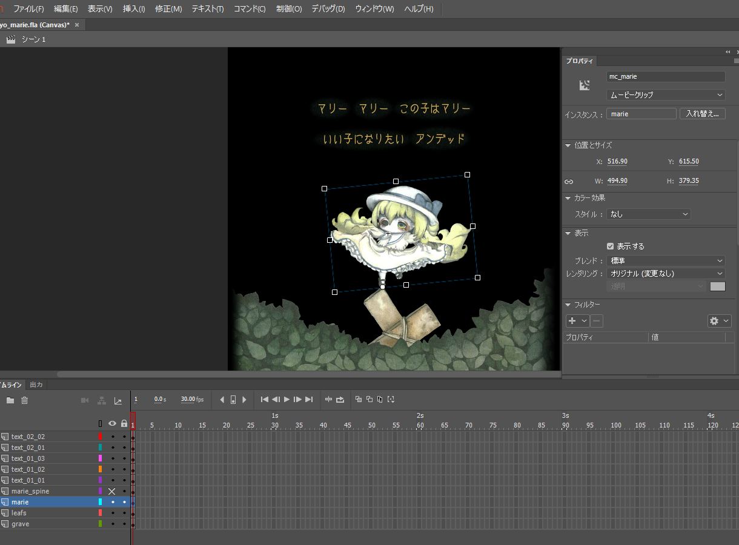Open filter options gear menu
The image size is (739, 545).
tap(719, 321)
